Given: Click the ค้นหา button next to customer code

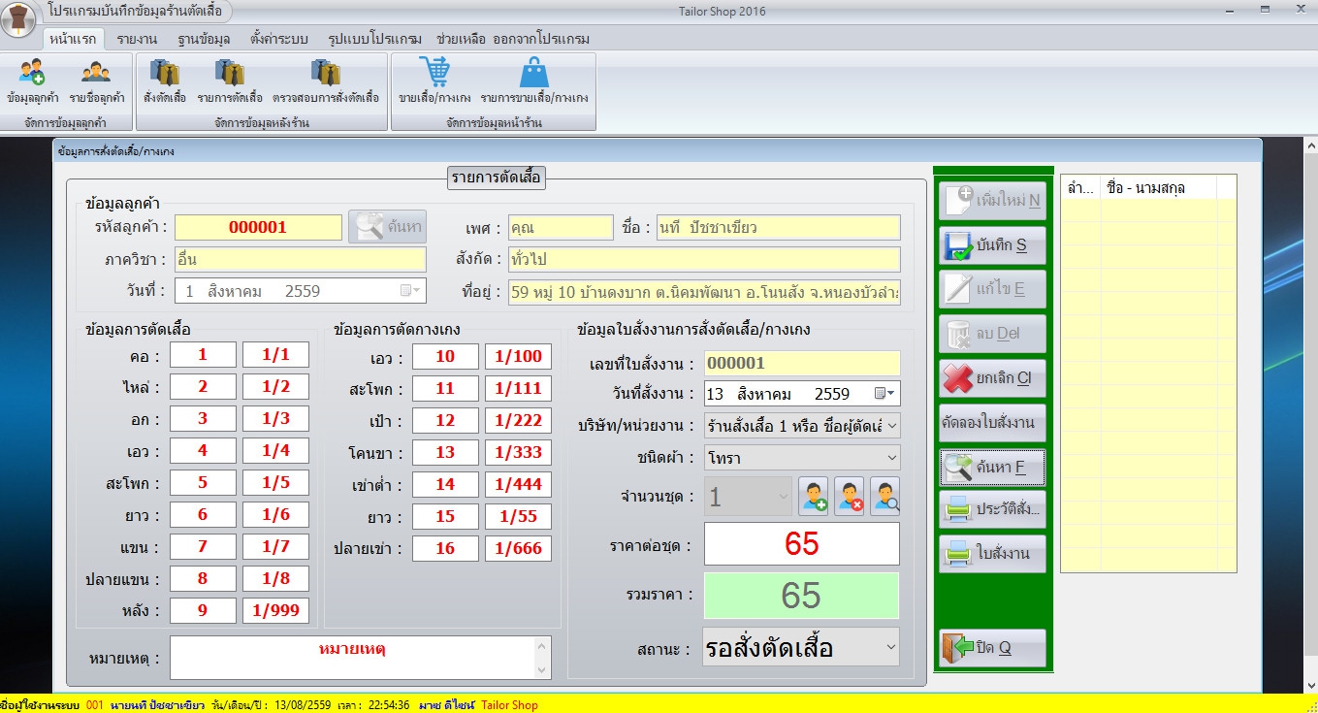Looking at the screenshot, I should 387,227.
